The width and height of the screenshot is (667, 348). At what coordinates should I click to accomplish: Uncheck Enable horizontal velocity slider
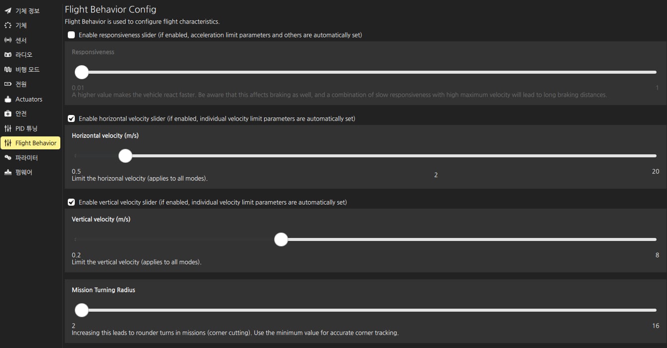71,118
